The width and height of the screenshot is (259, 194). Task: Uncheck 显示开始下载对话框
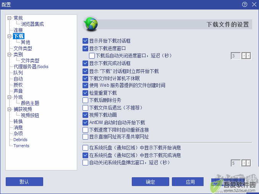(x=85, y=41)
